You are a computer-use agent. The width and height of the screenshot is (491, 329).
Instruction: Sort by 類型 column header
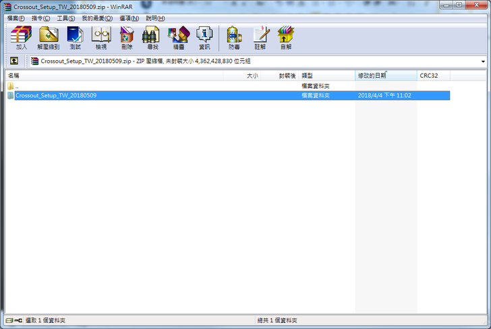327,76
